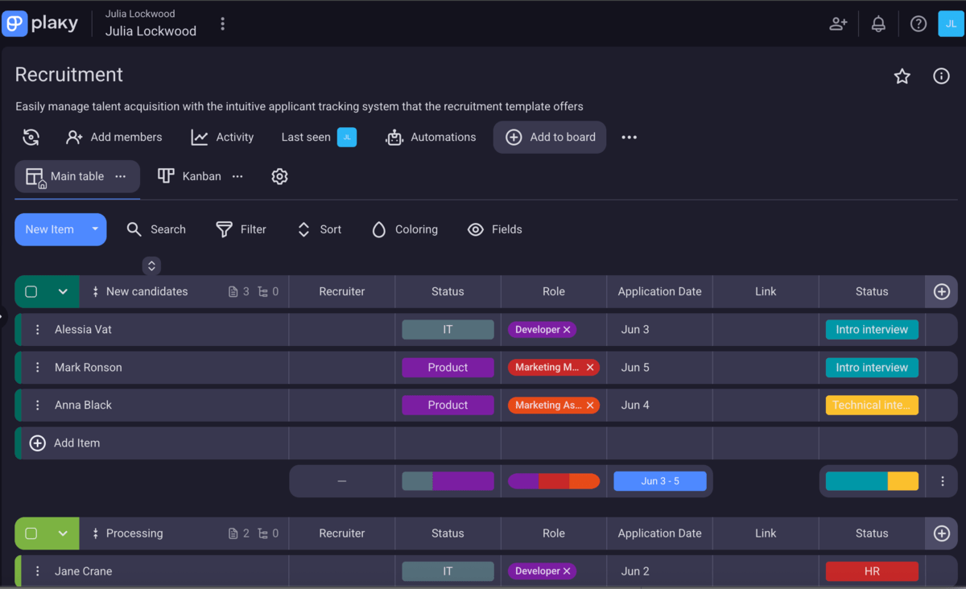Toggle Fields visibility eye option
The height and width of the screenshot is (589, 966).
(495, 229)
